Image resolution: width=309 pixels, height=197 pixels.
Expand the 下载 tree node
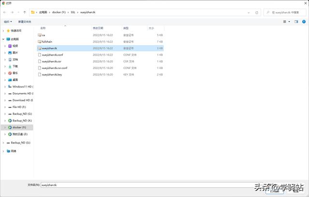coord(5,66)
